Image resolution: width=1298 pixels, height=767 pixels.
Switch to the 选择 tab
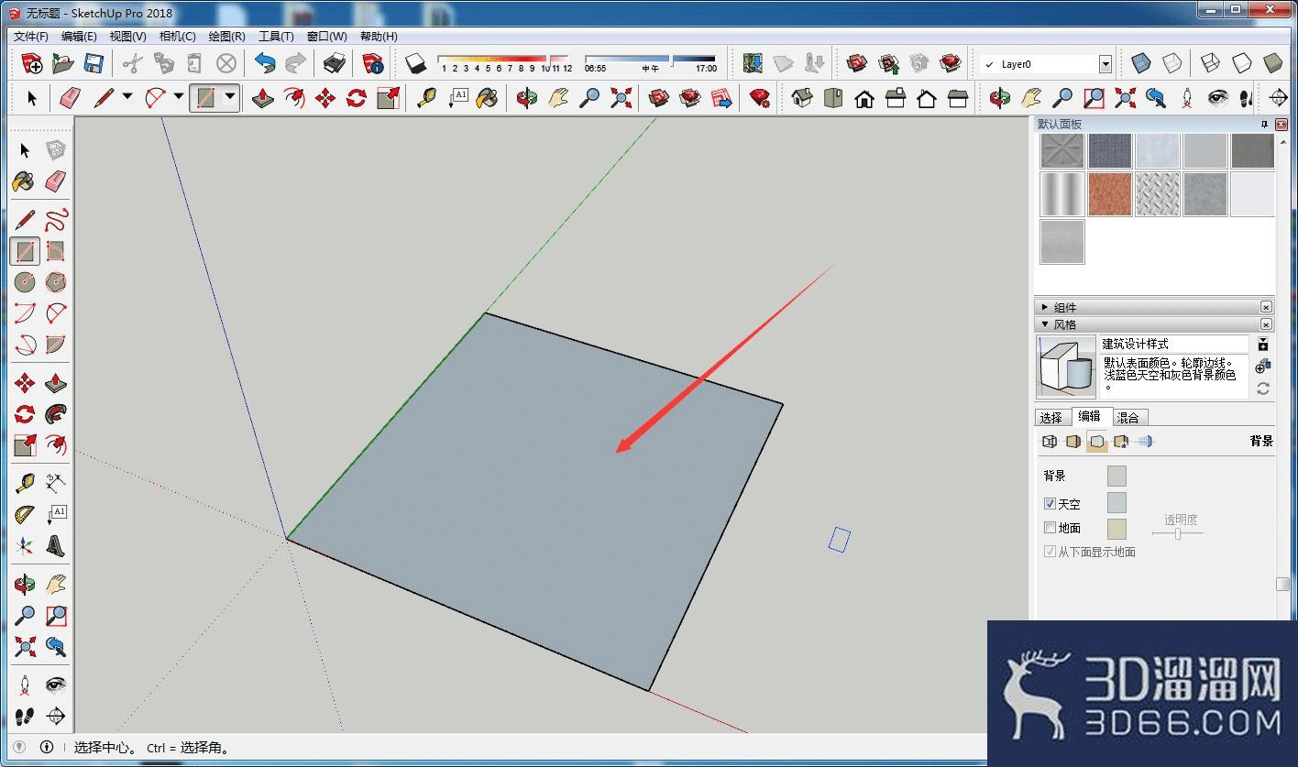coord(1051,417)
